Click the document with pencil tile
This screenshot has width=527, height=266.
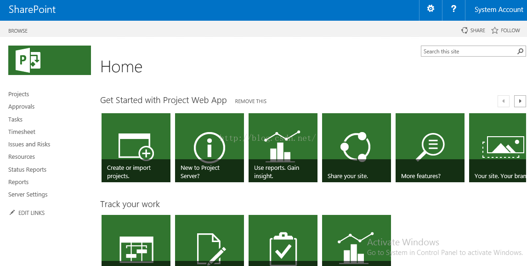(210, 240)
